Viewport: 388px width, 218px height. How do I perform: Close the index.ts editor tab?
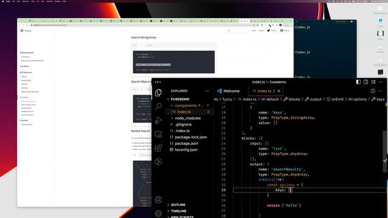click(x=279, y=91)
